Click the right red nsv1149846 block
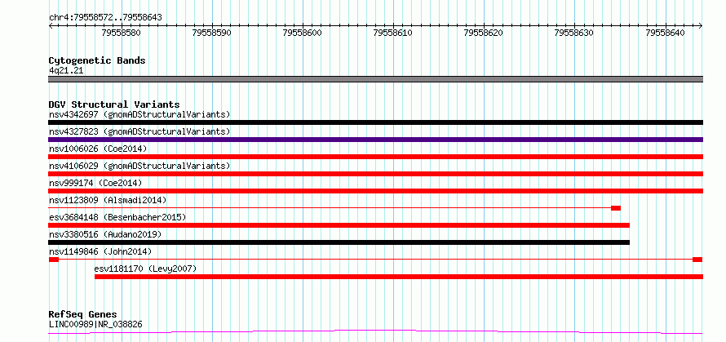 coord(697,260)
